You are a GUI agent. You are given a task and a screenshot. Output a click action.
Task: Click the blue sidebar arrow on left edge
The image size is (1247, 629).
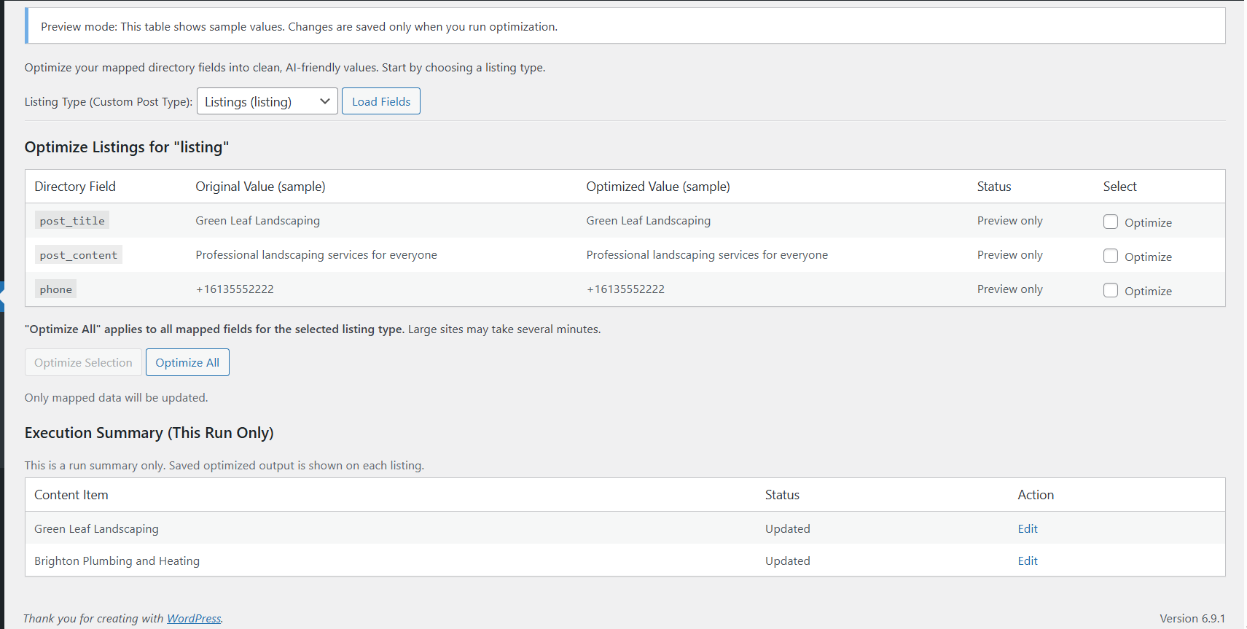(2, 297)
